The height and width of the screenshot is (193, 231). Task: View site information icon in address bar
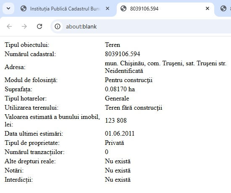tap(58, 26)
